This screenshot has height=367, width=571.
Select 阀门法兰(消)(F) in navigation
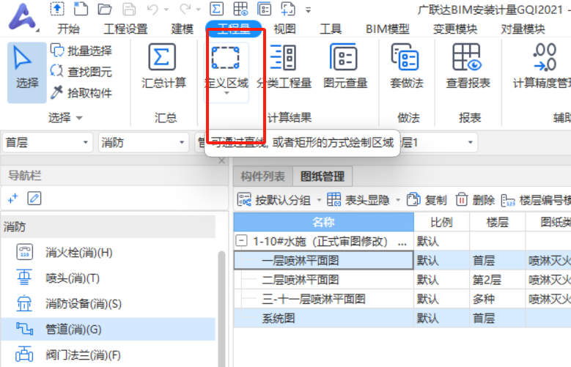tap(108, 355)
